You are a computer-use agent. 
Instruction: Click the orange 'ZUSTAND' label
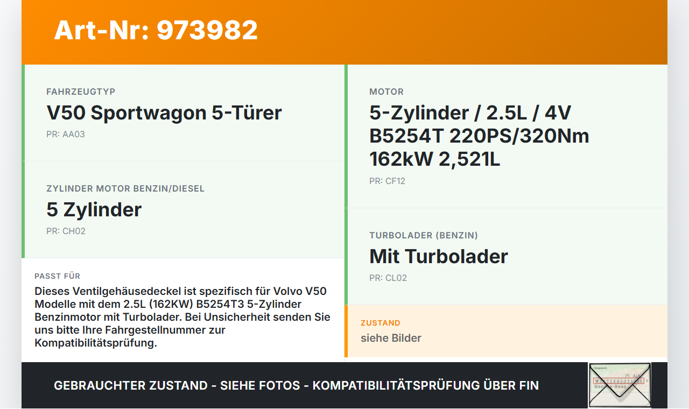pyautogui.click(x=381, y=323)
